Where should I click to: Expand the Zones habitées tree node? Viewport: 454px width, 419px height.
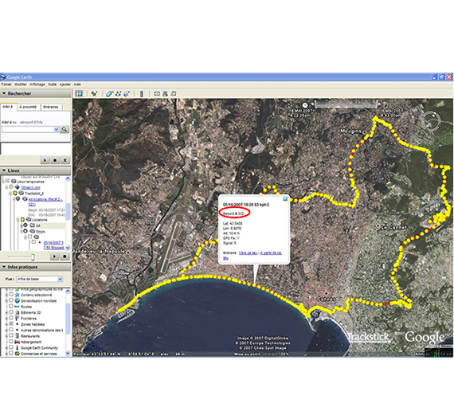6,324
